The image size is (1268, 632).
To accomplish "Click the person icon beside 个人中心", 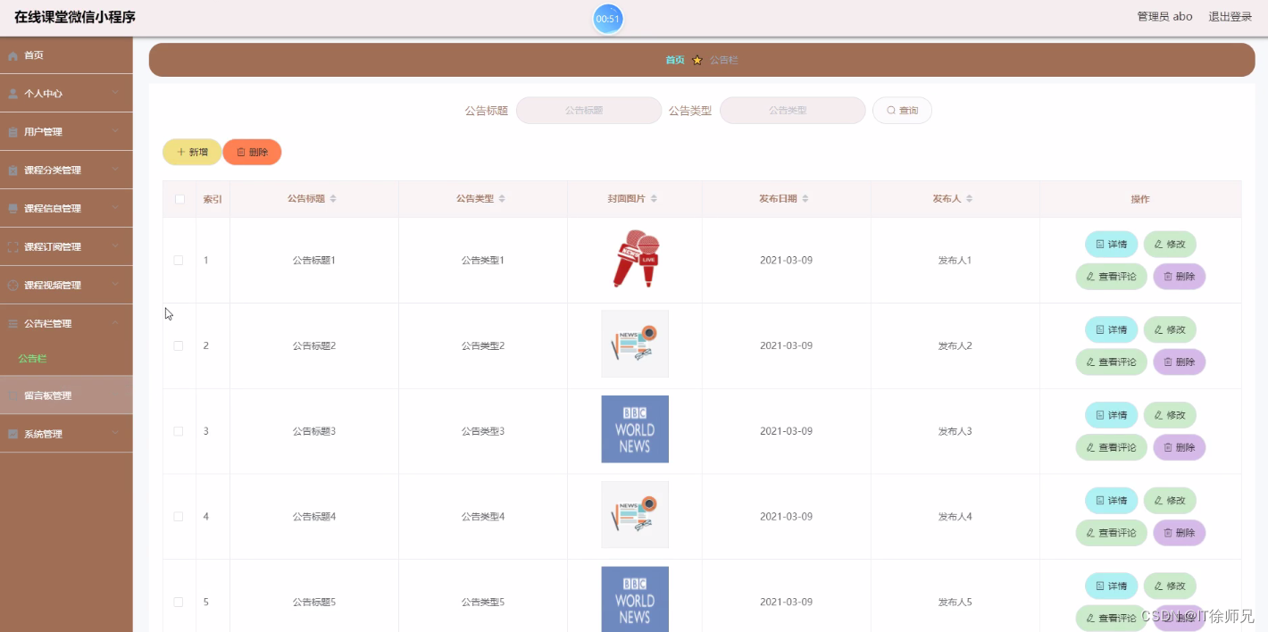I will pos(13,94).
